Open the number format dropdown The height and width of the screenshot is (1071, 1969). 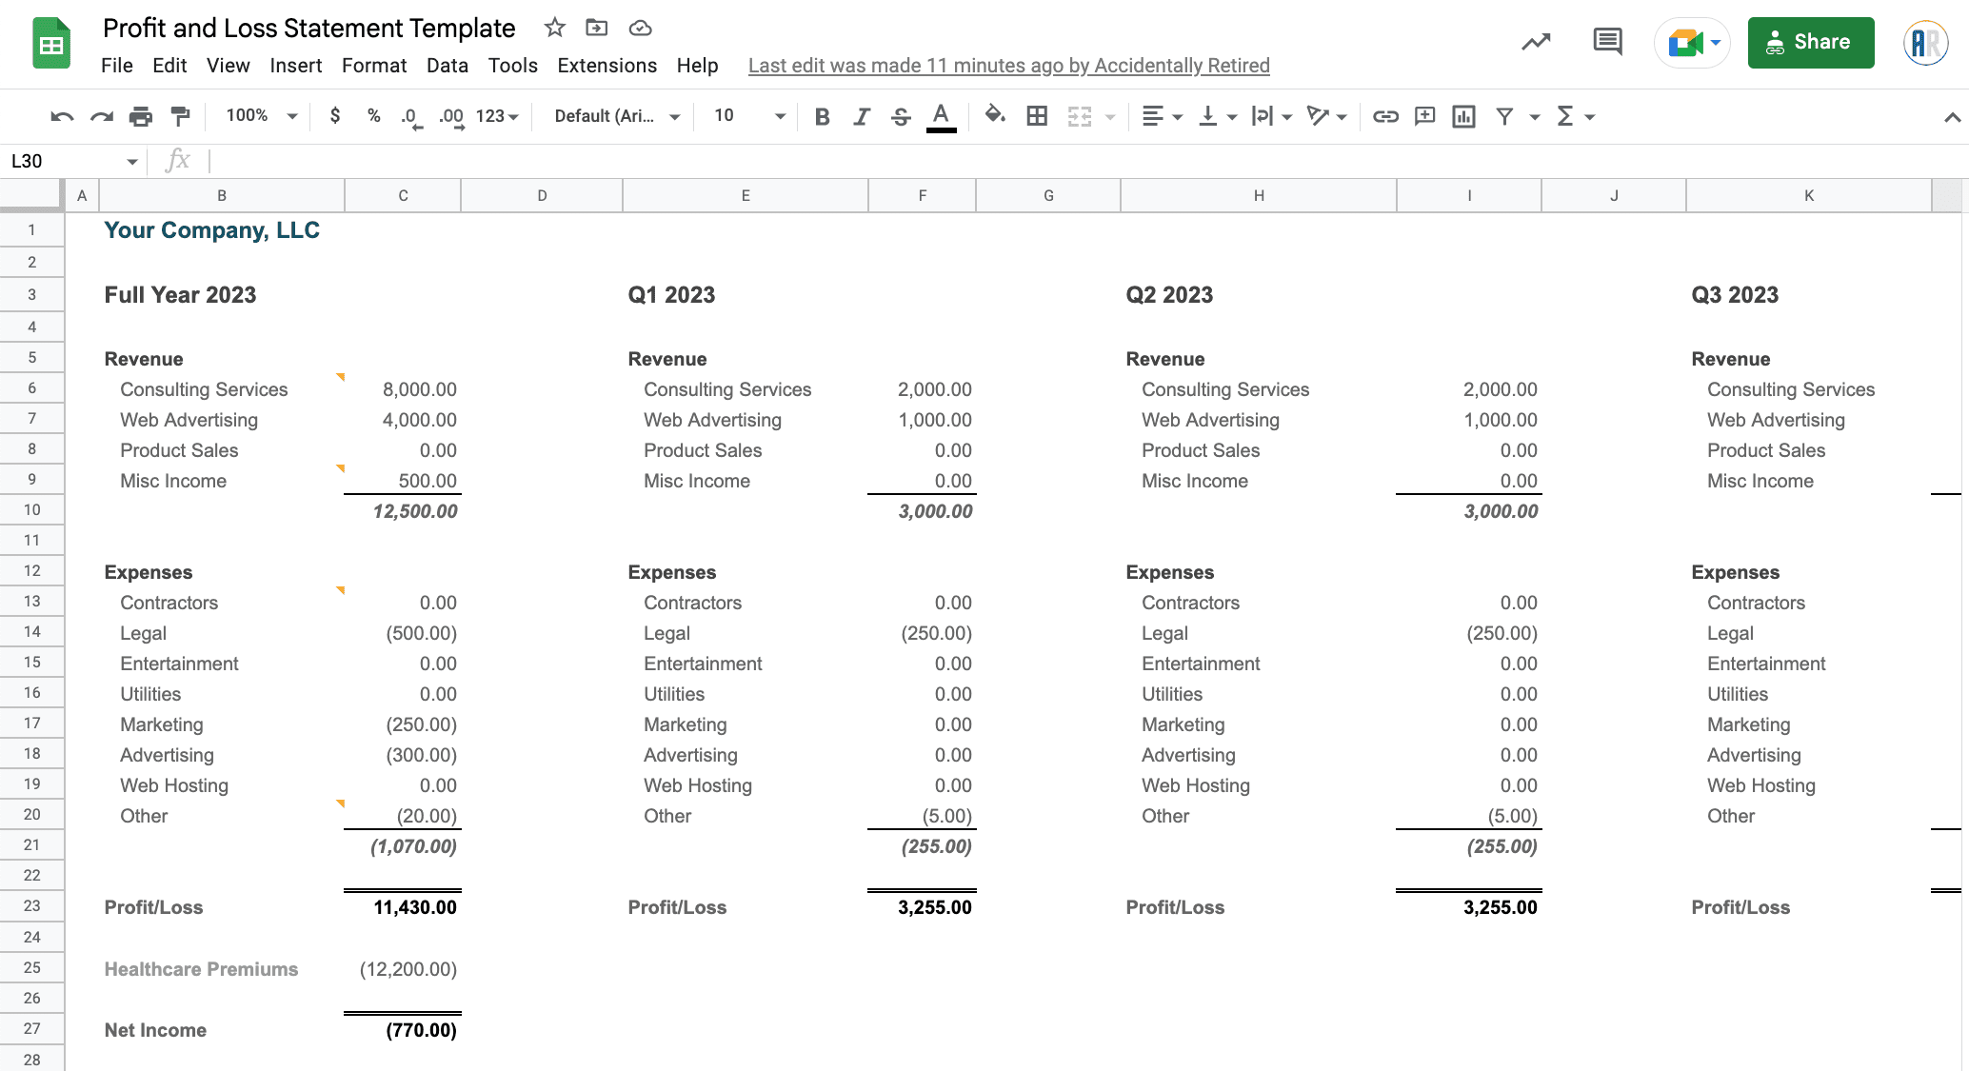pos(496,116)
